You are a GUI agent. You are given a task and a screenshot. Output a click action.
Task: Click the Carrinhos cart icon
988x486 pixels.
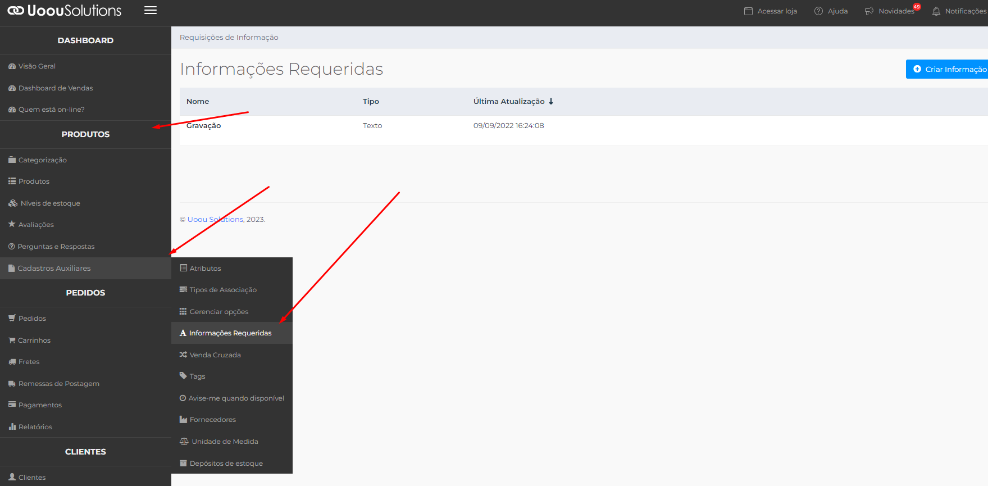[12, 340]
